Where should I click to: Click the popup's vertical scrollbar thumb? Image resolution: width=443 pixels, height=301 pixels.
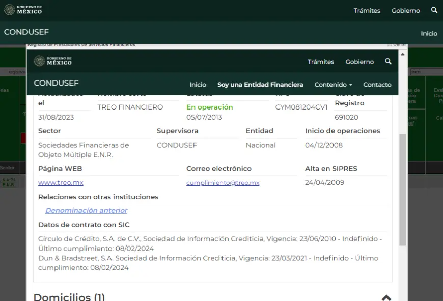(402, 188)
